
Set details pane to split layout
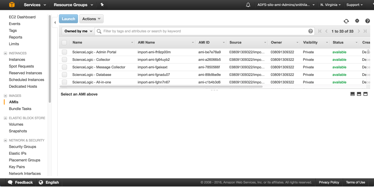coord(359,94)
